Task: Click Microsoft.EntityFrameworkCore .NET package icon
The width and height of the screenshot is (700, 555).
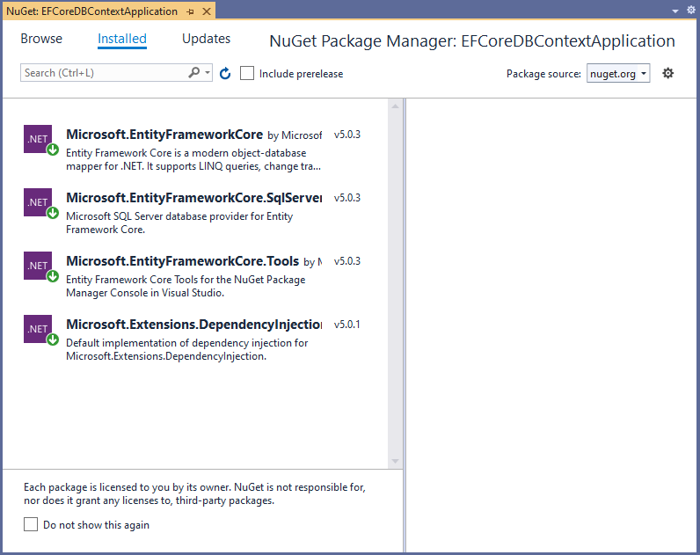Action: coord(38,139)
